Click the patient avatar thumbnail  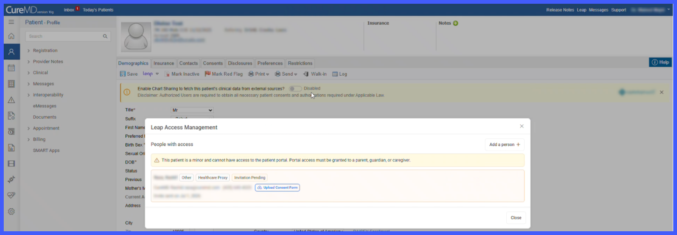(136, 37)
